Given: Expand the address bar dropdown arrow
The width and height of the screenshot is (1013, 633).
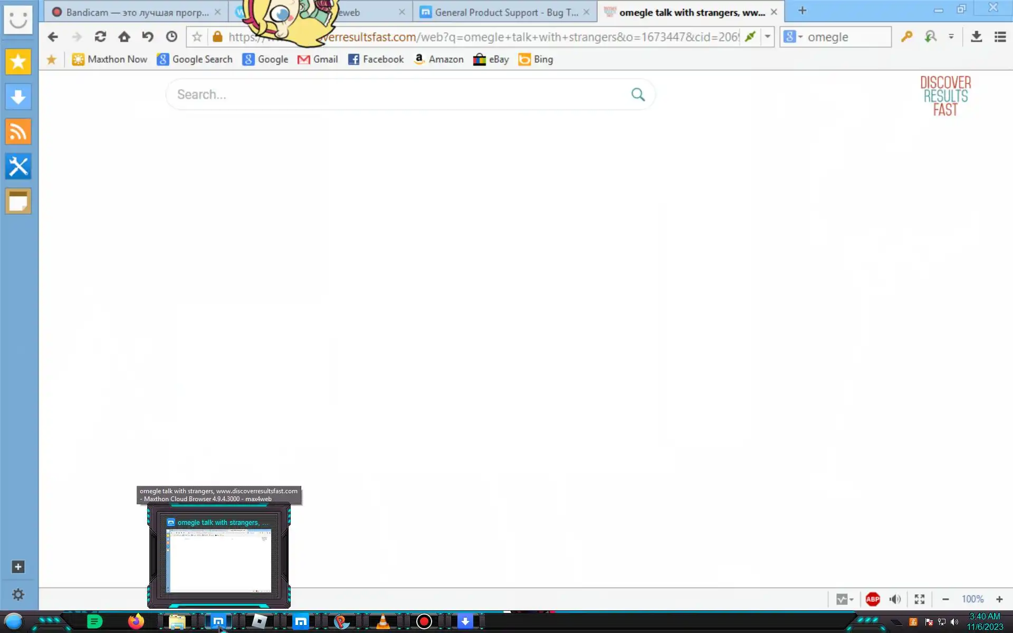Looking at the screenshot, I should pyautogui.click(x=768, y=37).
